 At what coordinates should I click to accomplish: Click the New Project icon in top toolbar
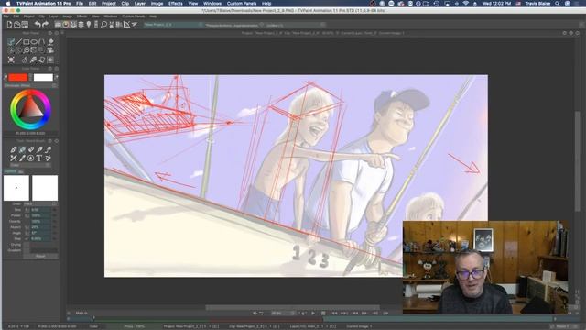click(x=9, y=25)
